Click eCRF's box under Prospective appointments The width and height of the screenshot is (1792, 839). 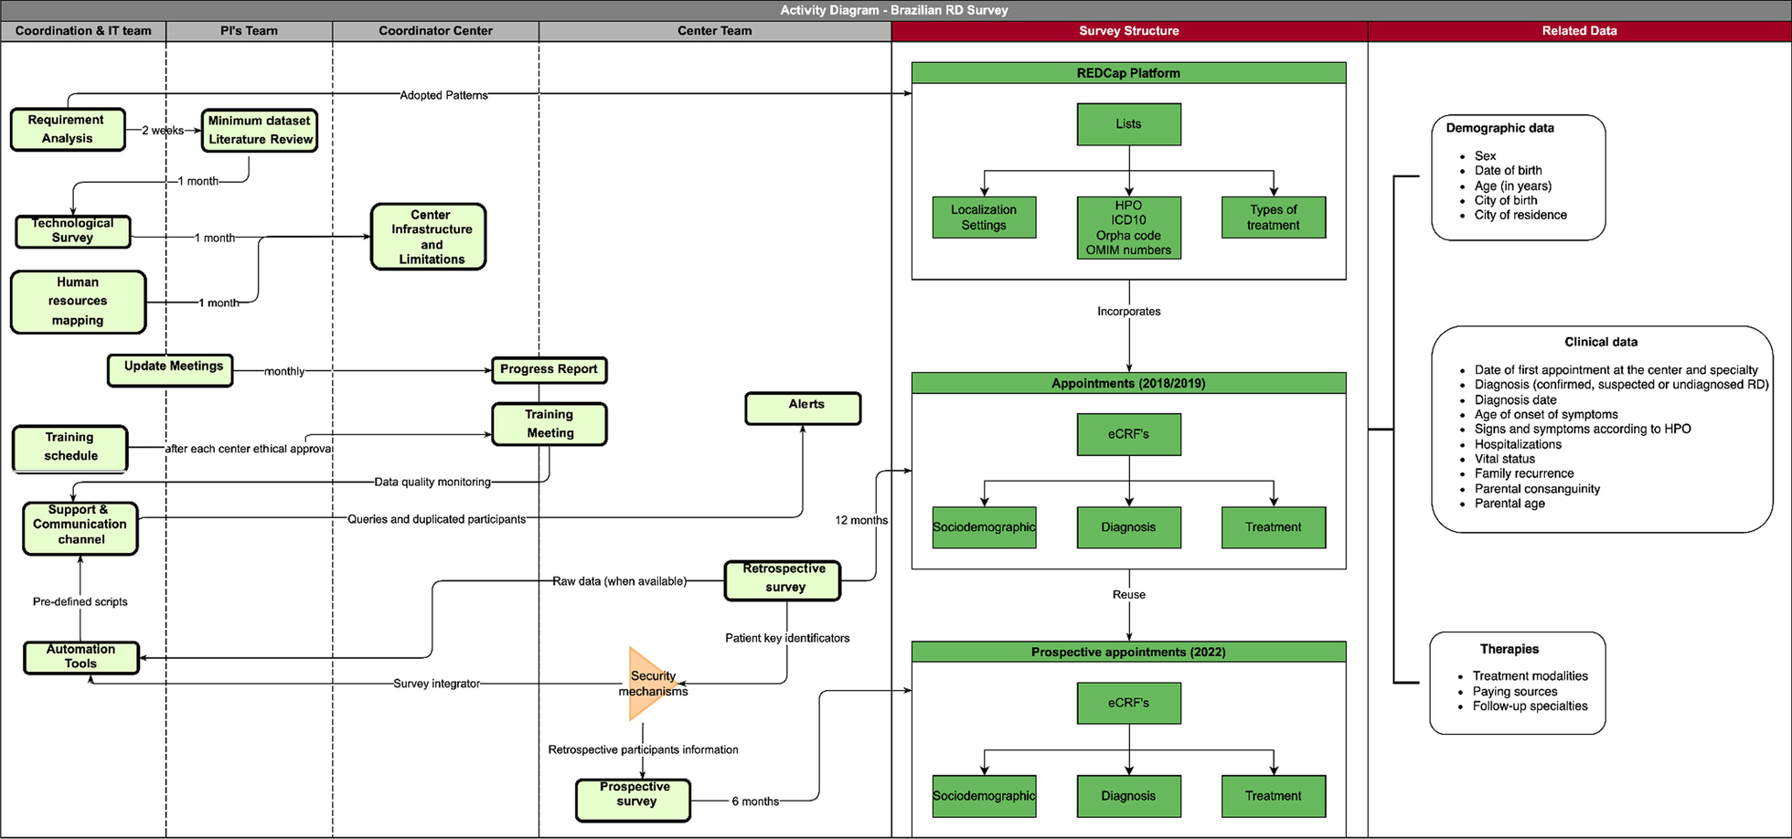tap(1128, 703)
